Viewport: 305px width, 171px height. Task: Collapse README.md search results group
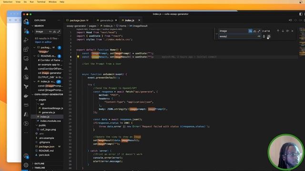click(34, 56)
